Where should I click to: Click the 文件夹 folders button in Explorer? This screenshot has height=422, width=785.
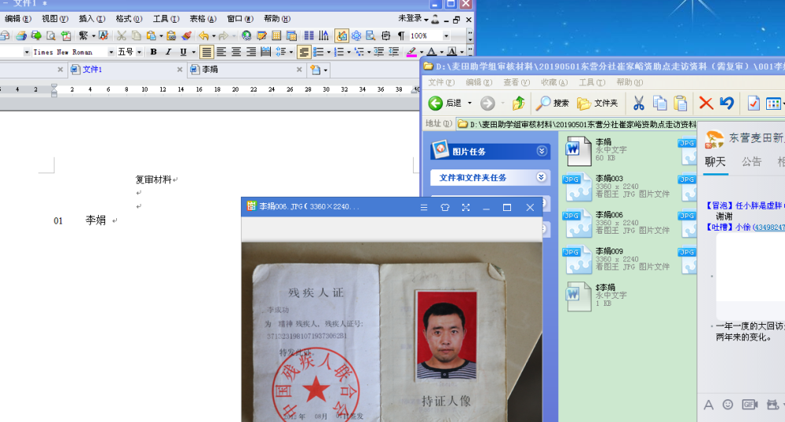(x=597, y=103)
